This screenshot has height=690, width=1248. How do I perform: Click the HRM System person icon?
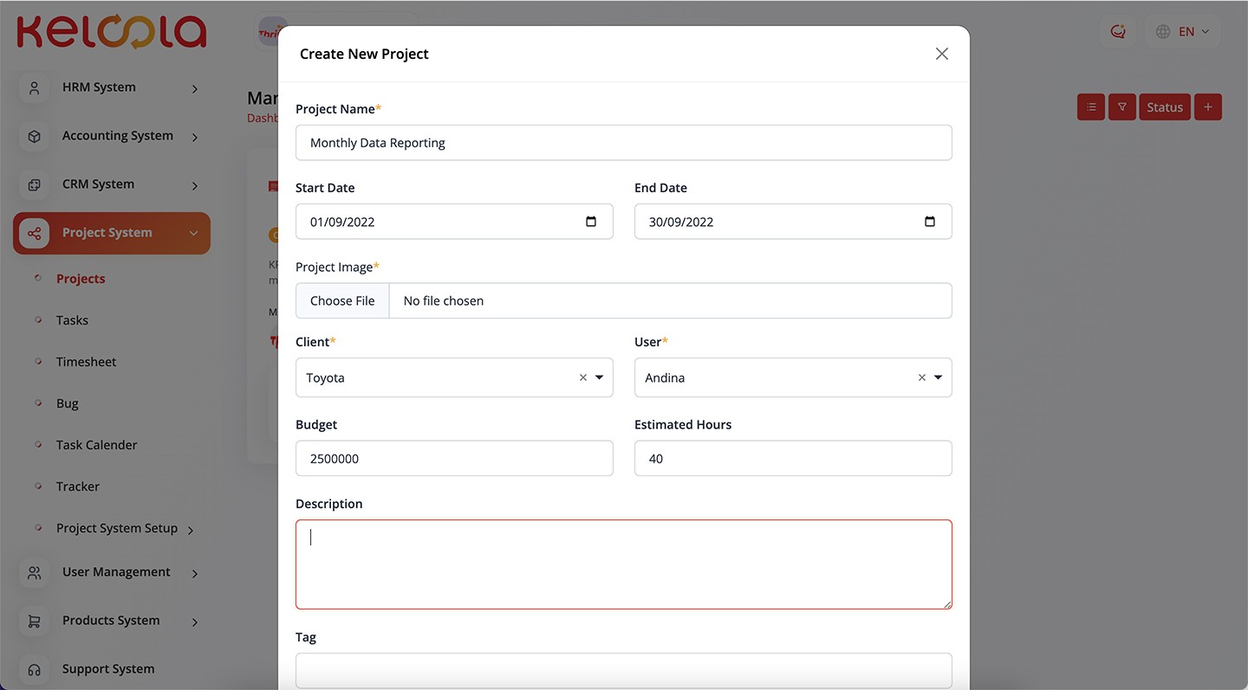[x=34, y=87]
